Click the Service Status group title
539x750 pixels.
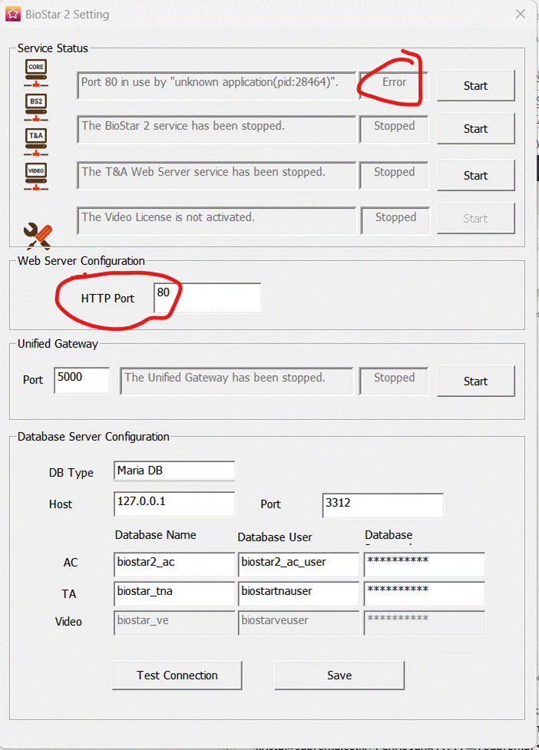point(53,48)
